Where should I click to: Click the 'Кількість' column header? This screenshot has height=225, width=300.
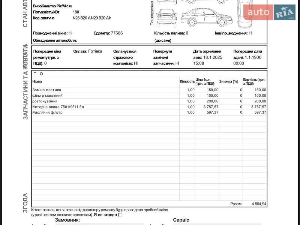point(187,81)
